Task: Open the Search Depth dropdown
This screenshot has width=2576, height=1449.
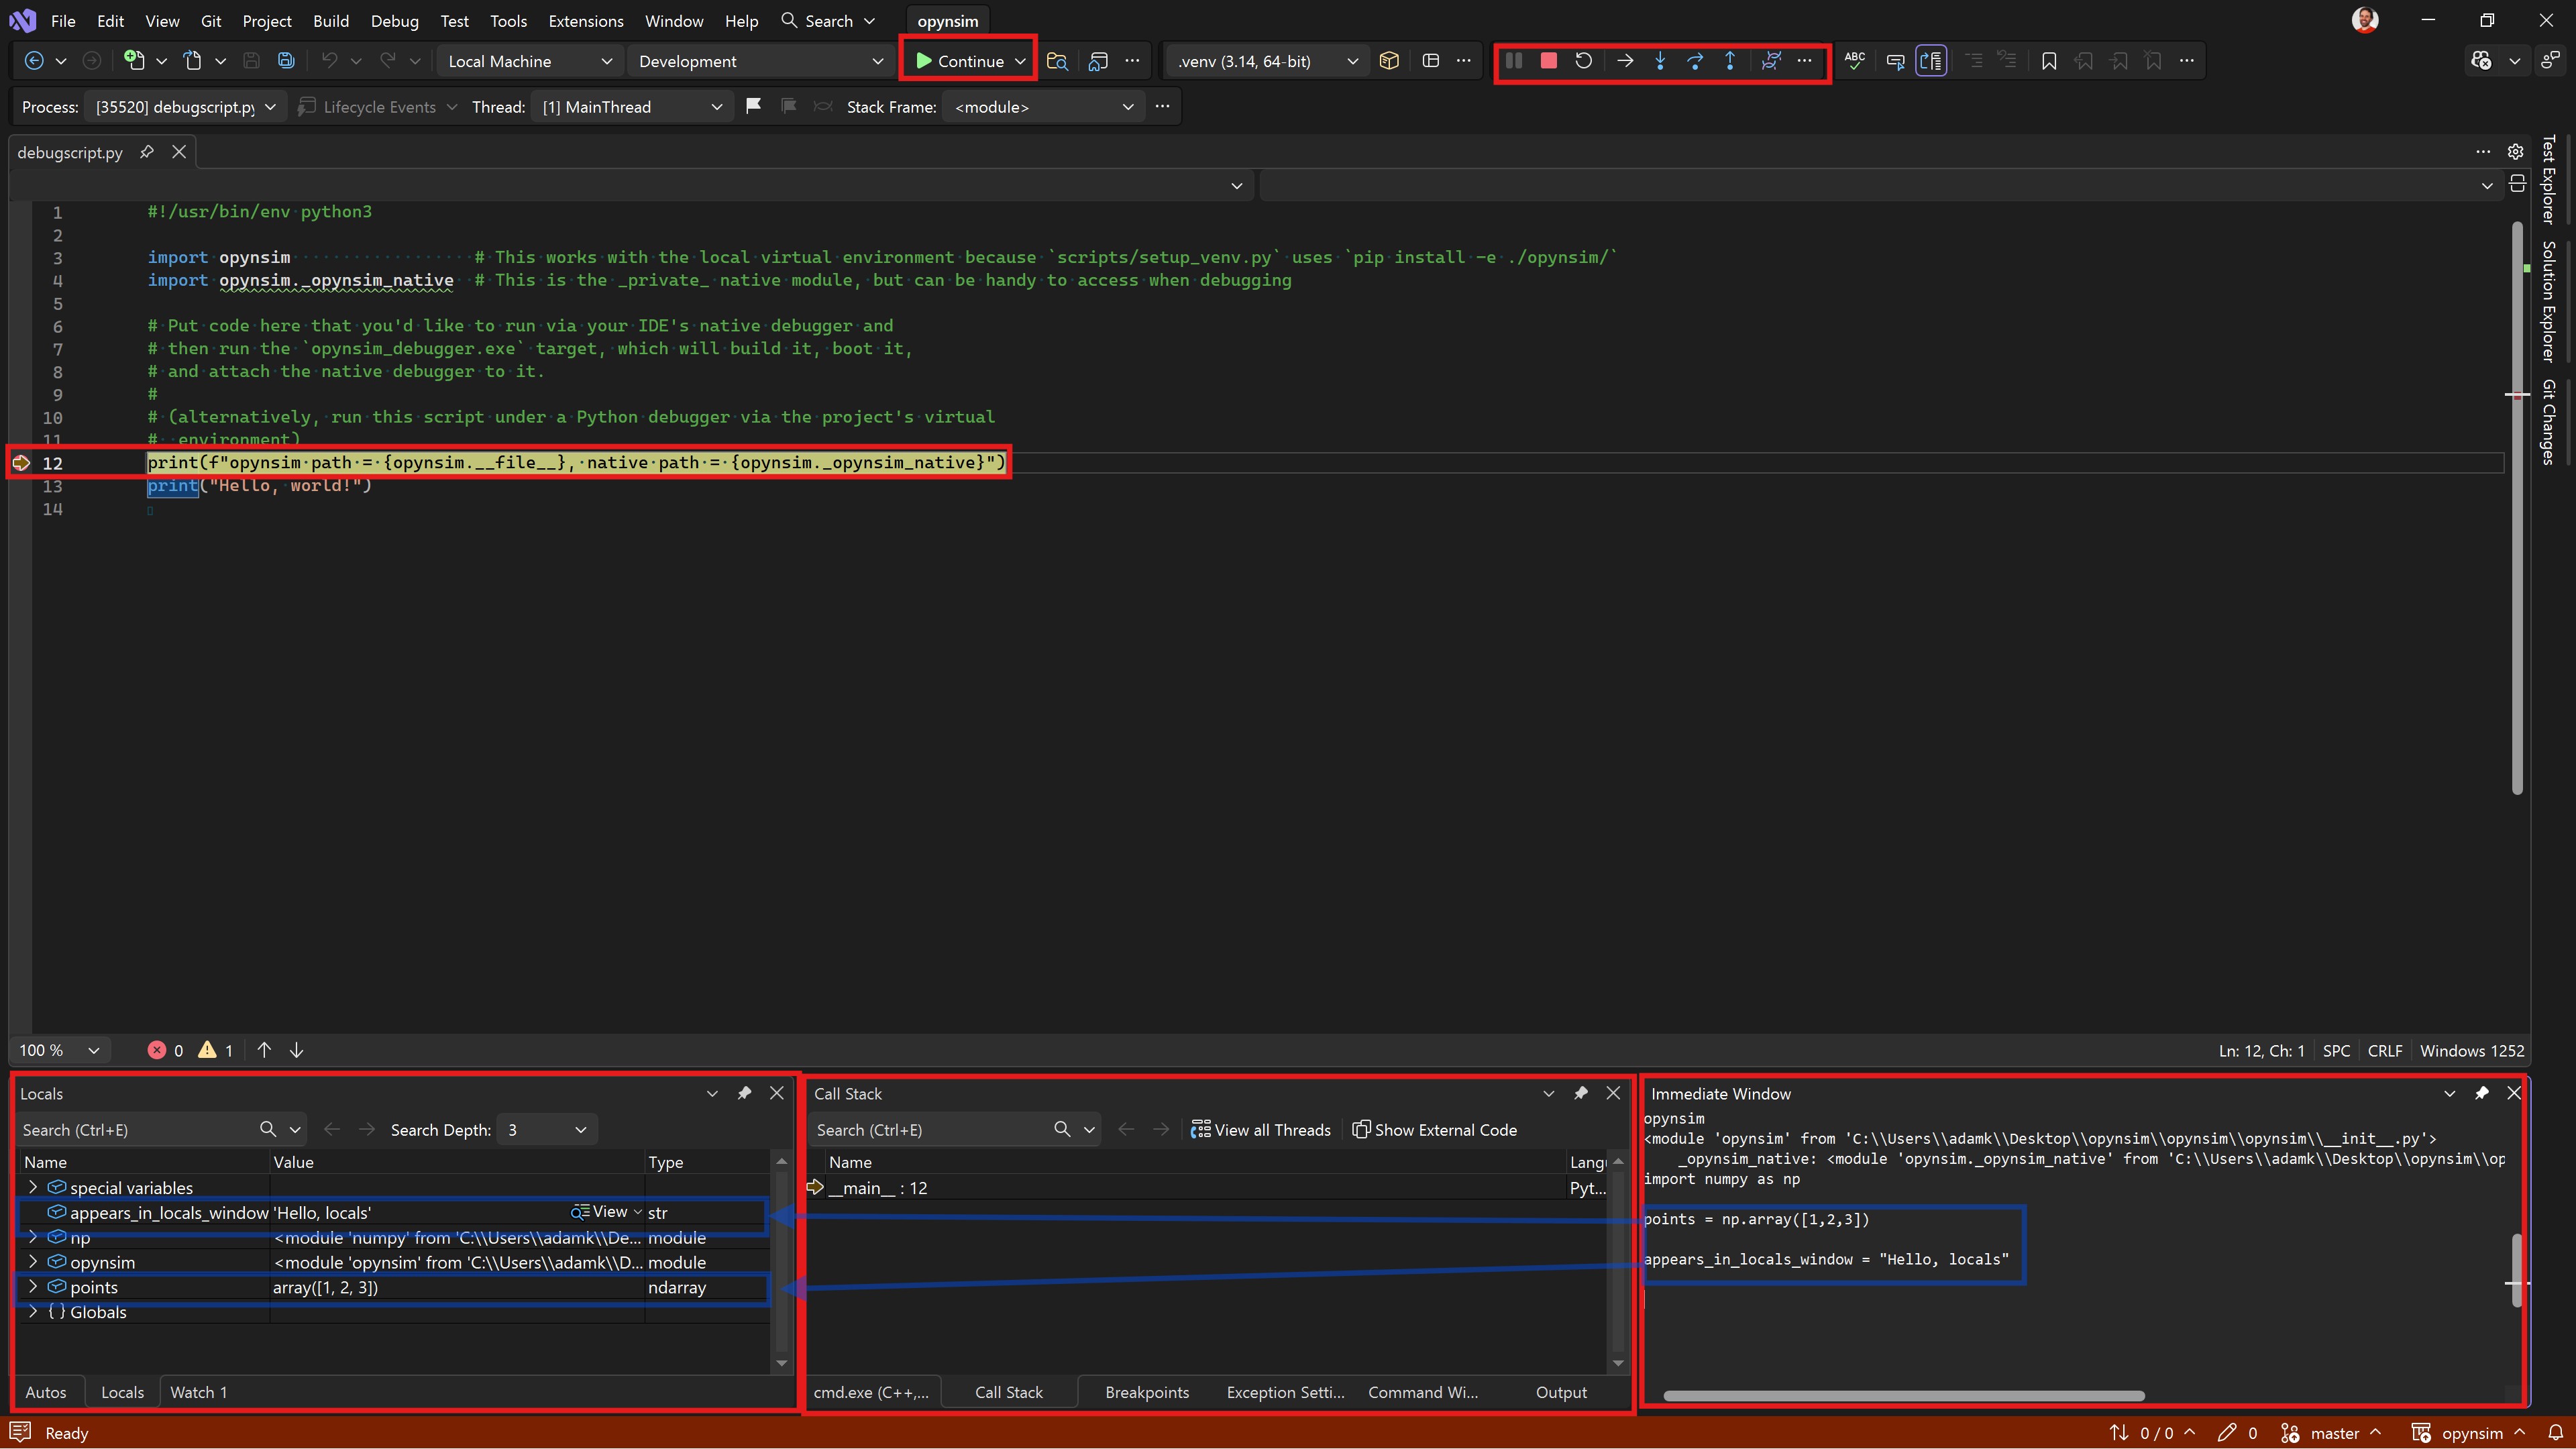Action: (546, 1130)
